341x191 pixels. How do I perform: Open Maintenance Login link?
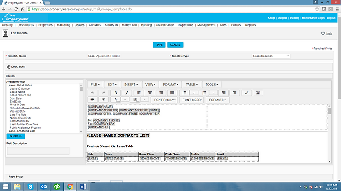tap(313, 18)
